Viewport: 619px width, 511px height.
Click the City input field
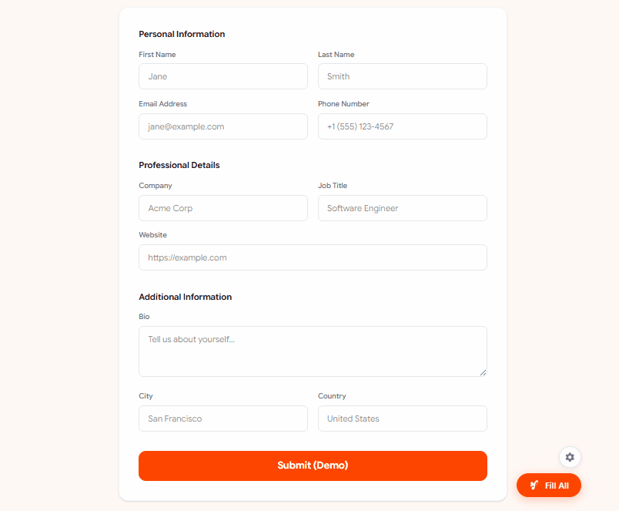223,418
